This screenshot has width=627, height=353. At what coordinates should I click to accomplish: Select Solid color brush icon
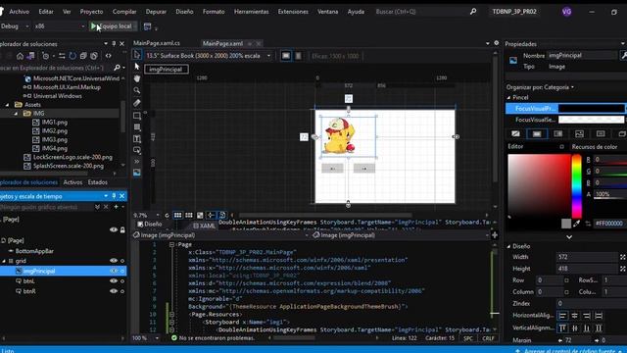pos(537,133)
